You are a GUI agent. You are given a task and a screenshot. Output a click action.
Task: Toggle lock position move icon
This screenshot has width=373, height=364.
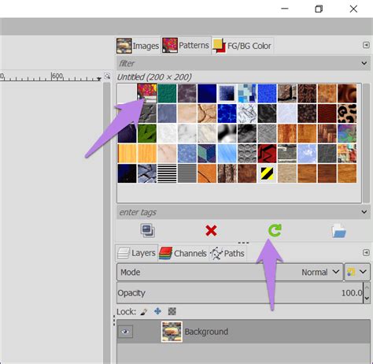[x=157, y=311]
